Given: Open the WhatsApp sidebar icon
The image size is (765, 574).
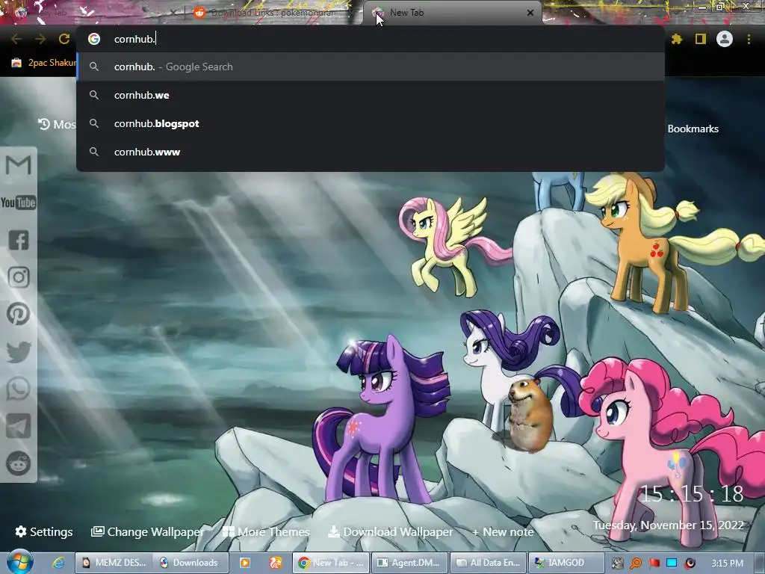Looking at the screenshot, I should [x=19, y=389].
